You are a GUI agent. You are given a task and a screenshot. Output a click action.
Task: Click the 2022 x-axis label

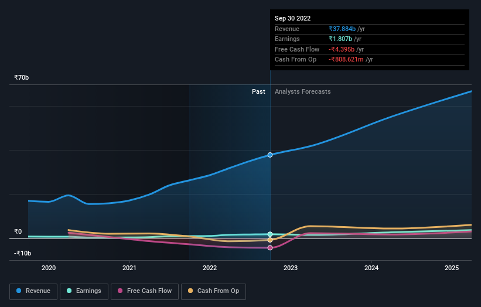coord(210,268)
